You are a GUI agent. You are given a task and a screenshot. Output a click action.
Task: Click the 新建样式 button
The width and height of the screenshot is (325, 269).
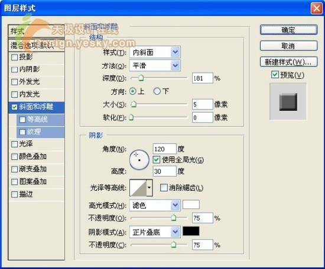[x=289, y=62]
